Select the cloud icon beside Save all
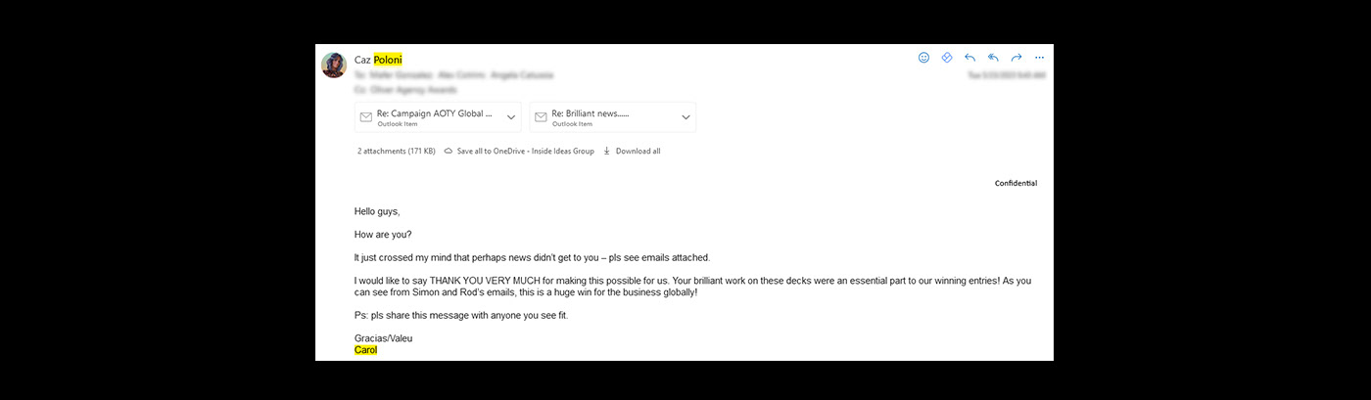Image resolution: width=1371 pixels, height=400 pixels. (449, 152)
